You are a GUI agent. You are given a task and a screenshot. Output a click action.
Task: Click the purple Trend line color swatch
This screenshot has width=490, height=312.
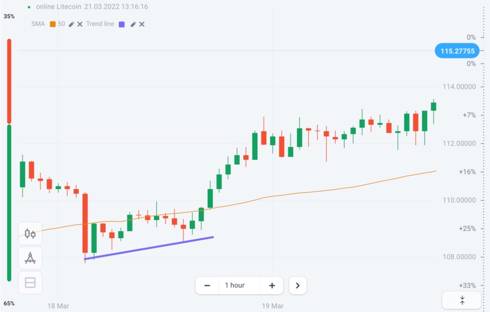point(122,24)
